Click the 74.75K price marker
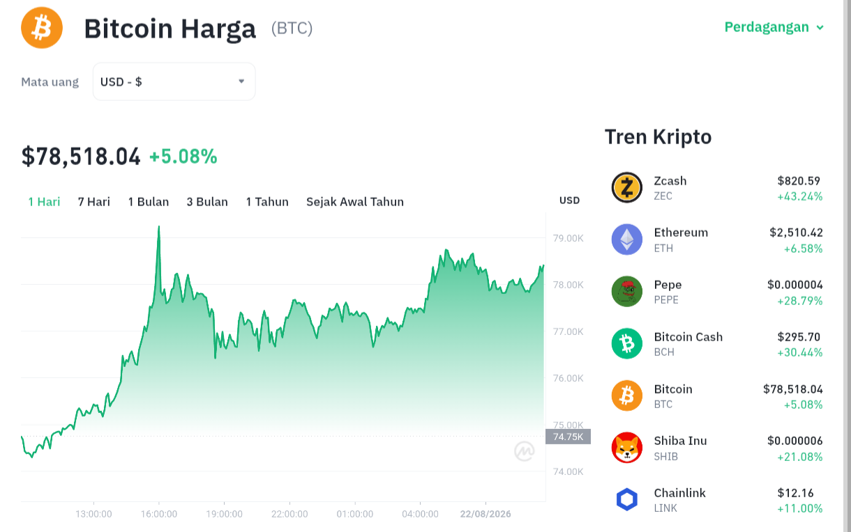This screenshot has height=532, width=851. pos(568,437)
